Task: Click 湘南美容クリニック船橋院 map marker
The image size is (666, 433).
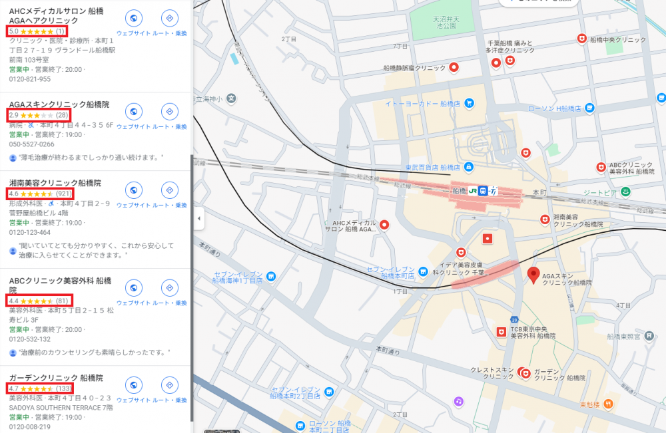Action: (x=545, y=219)
